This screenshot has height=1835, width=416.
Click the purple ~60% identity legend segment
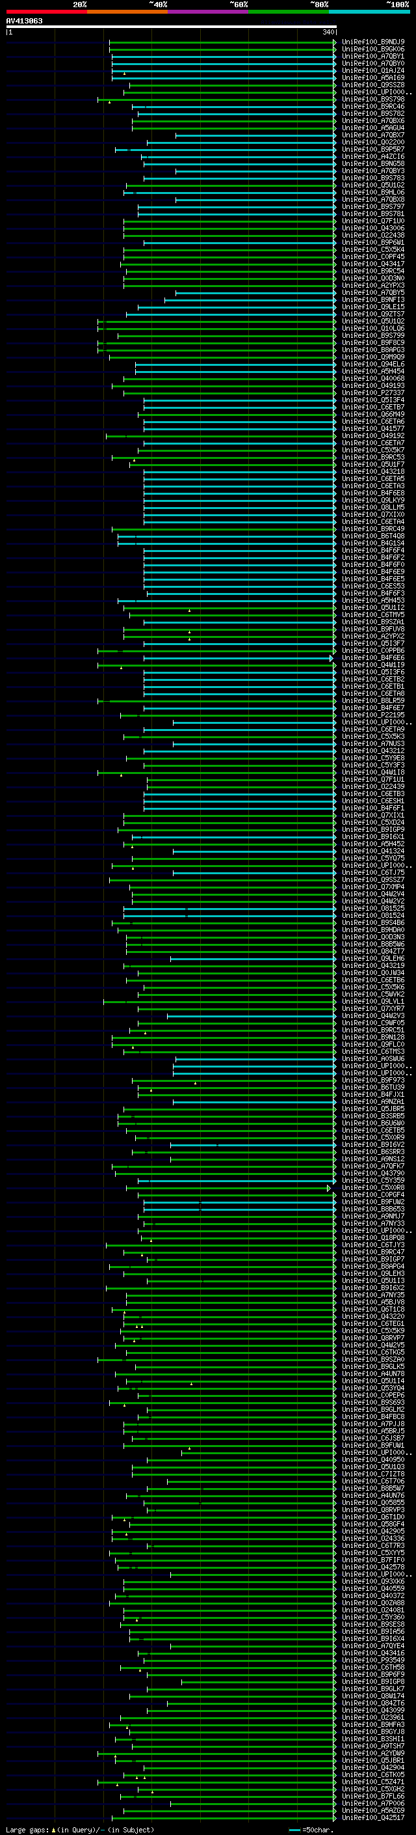(209, 12)
